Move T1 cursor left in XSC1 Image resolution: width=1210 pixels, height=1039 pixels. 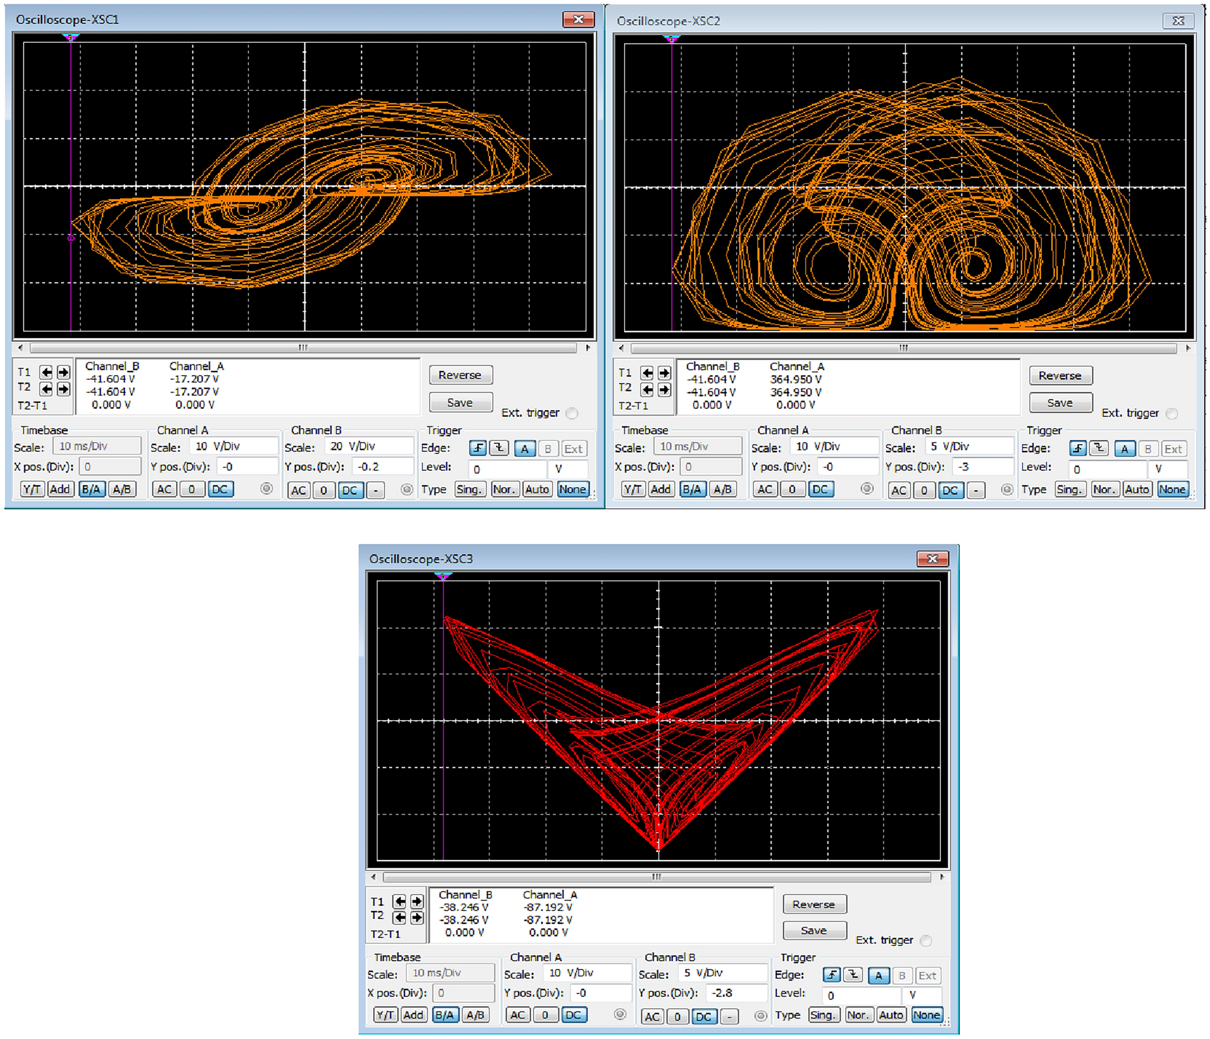pyautogui.click(x=46, y=372)
